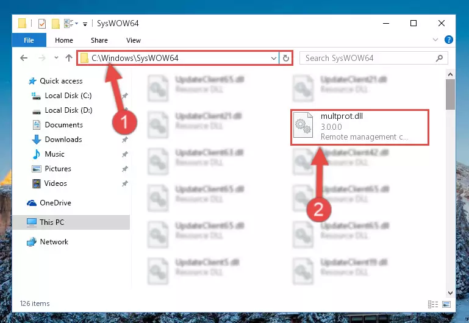Viewport: 469px width, 323px height.
Task: Expand the ribbon with the chevron
Action: click(435, 40)
